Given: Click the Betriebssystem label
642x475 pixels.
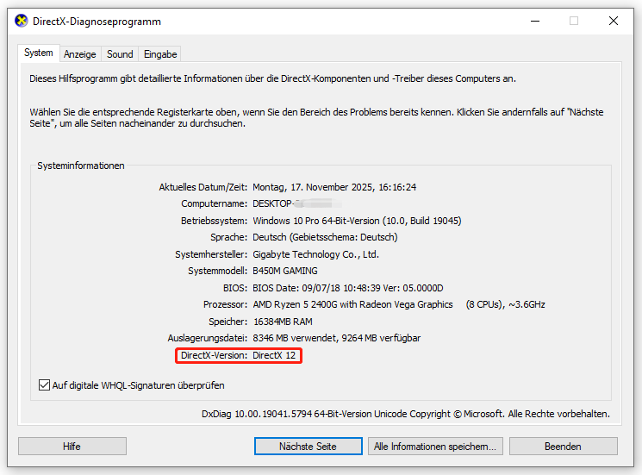Looking at the screenshot, I should (214, 221).
